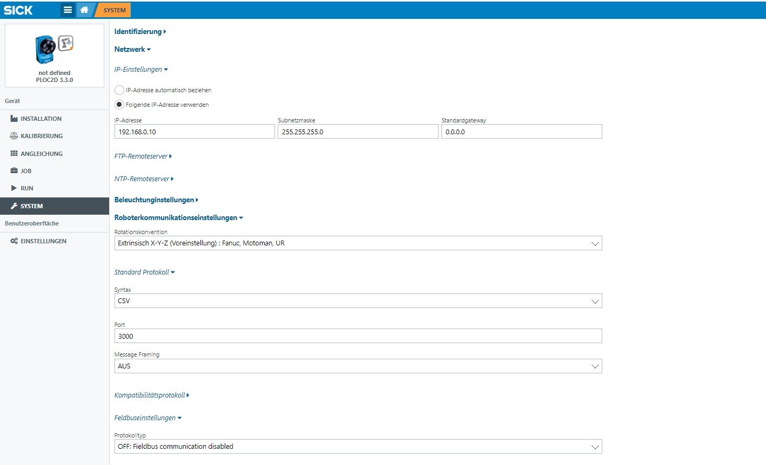The width and height of the screenshot is (766, 465).
Task: Select 'IP-Adresse automatisch beziehen' radio button
Action: [x=119, y=90]
